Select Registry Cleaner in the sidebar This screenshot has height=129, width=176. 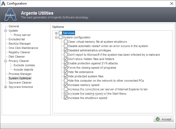[19, 52]
